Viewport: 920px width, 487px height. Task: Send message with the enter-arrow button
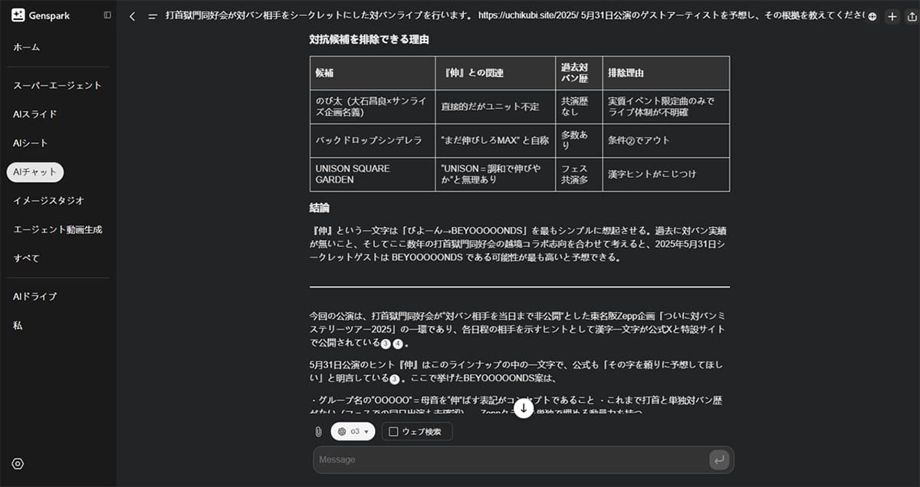(718, 459)
